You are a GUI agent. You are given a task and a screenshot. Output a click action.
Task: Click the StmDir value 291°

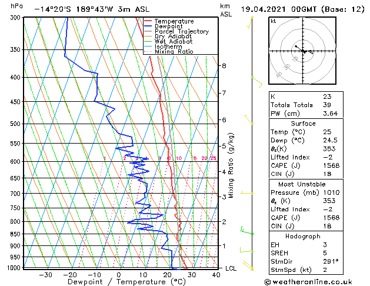pos(331,261)
